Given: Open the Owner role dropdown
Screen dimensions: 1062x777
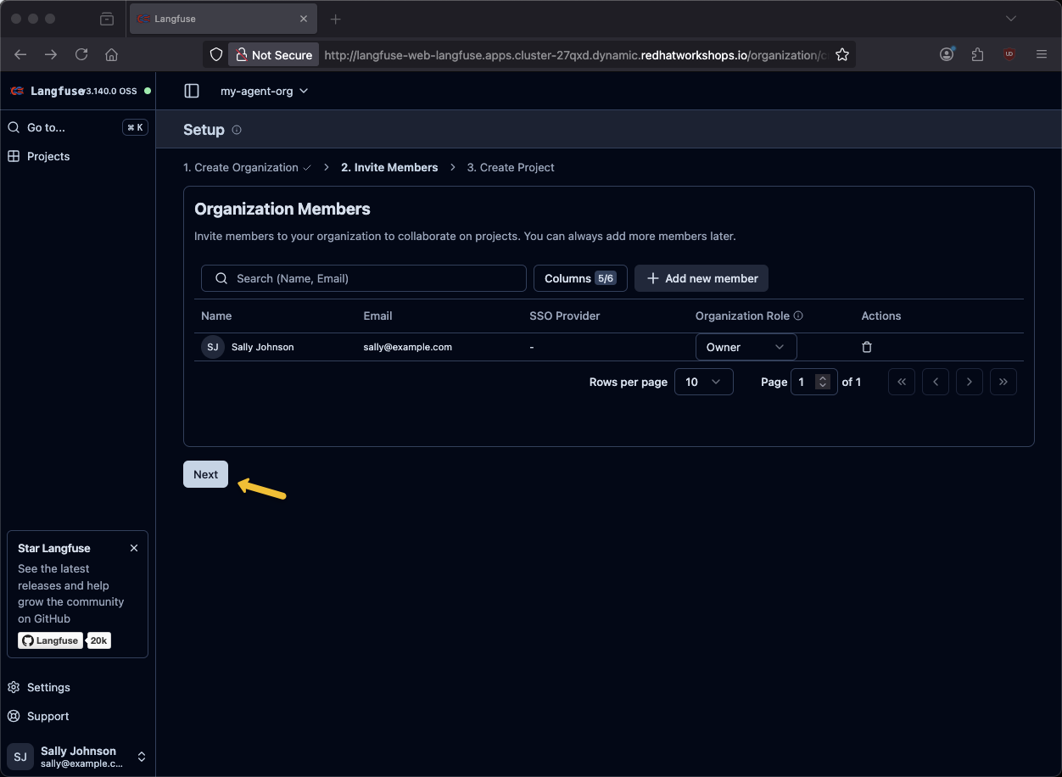Looking at the screenshot, I should pos(746,347).
